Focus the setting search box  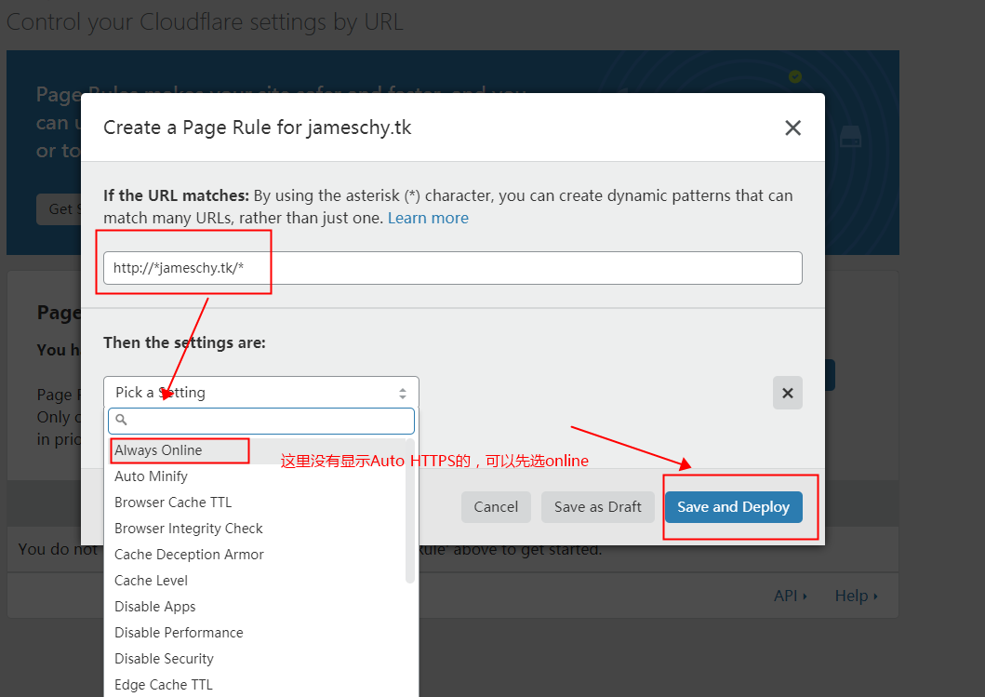click(260, 421)
